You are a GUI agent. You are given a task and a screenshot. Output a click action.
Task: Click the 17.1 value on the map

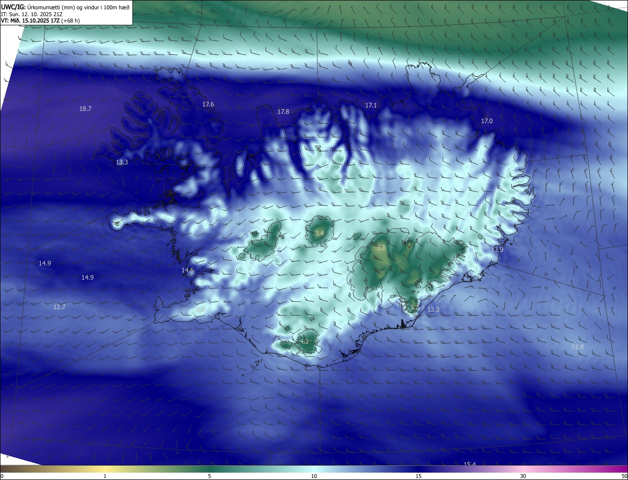pos(371,105)
